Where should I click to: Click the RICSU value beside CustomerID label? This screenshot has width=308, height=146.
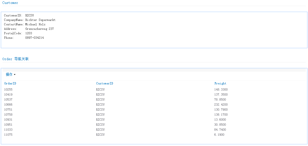pos(30,15)
